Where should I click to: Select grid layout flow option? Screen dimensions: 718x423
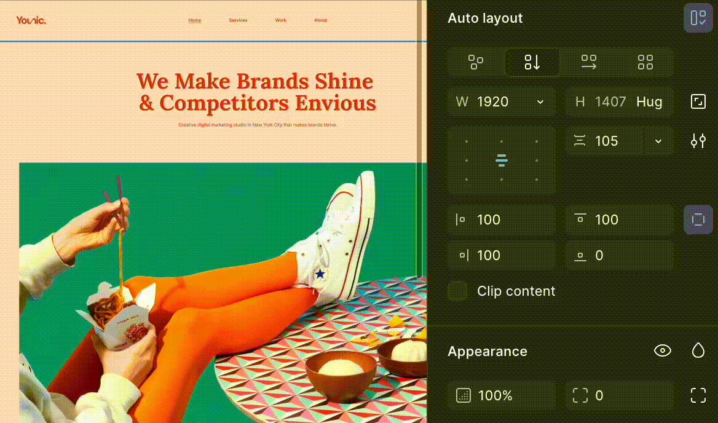tap(645, 62)
